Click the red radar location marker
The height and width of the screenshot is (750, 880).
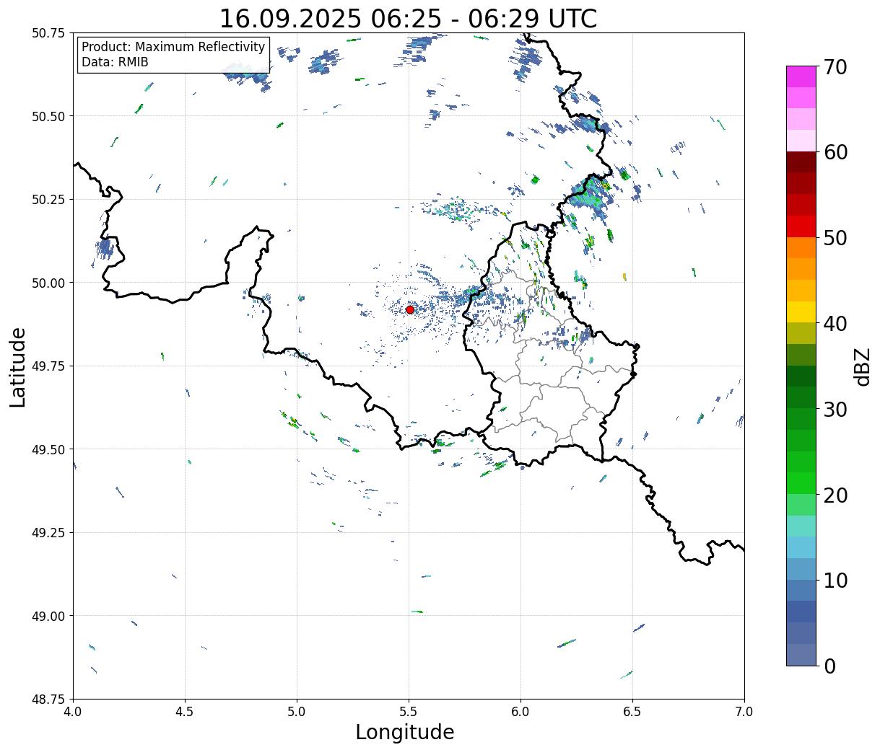pos(409,309)
